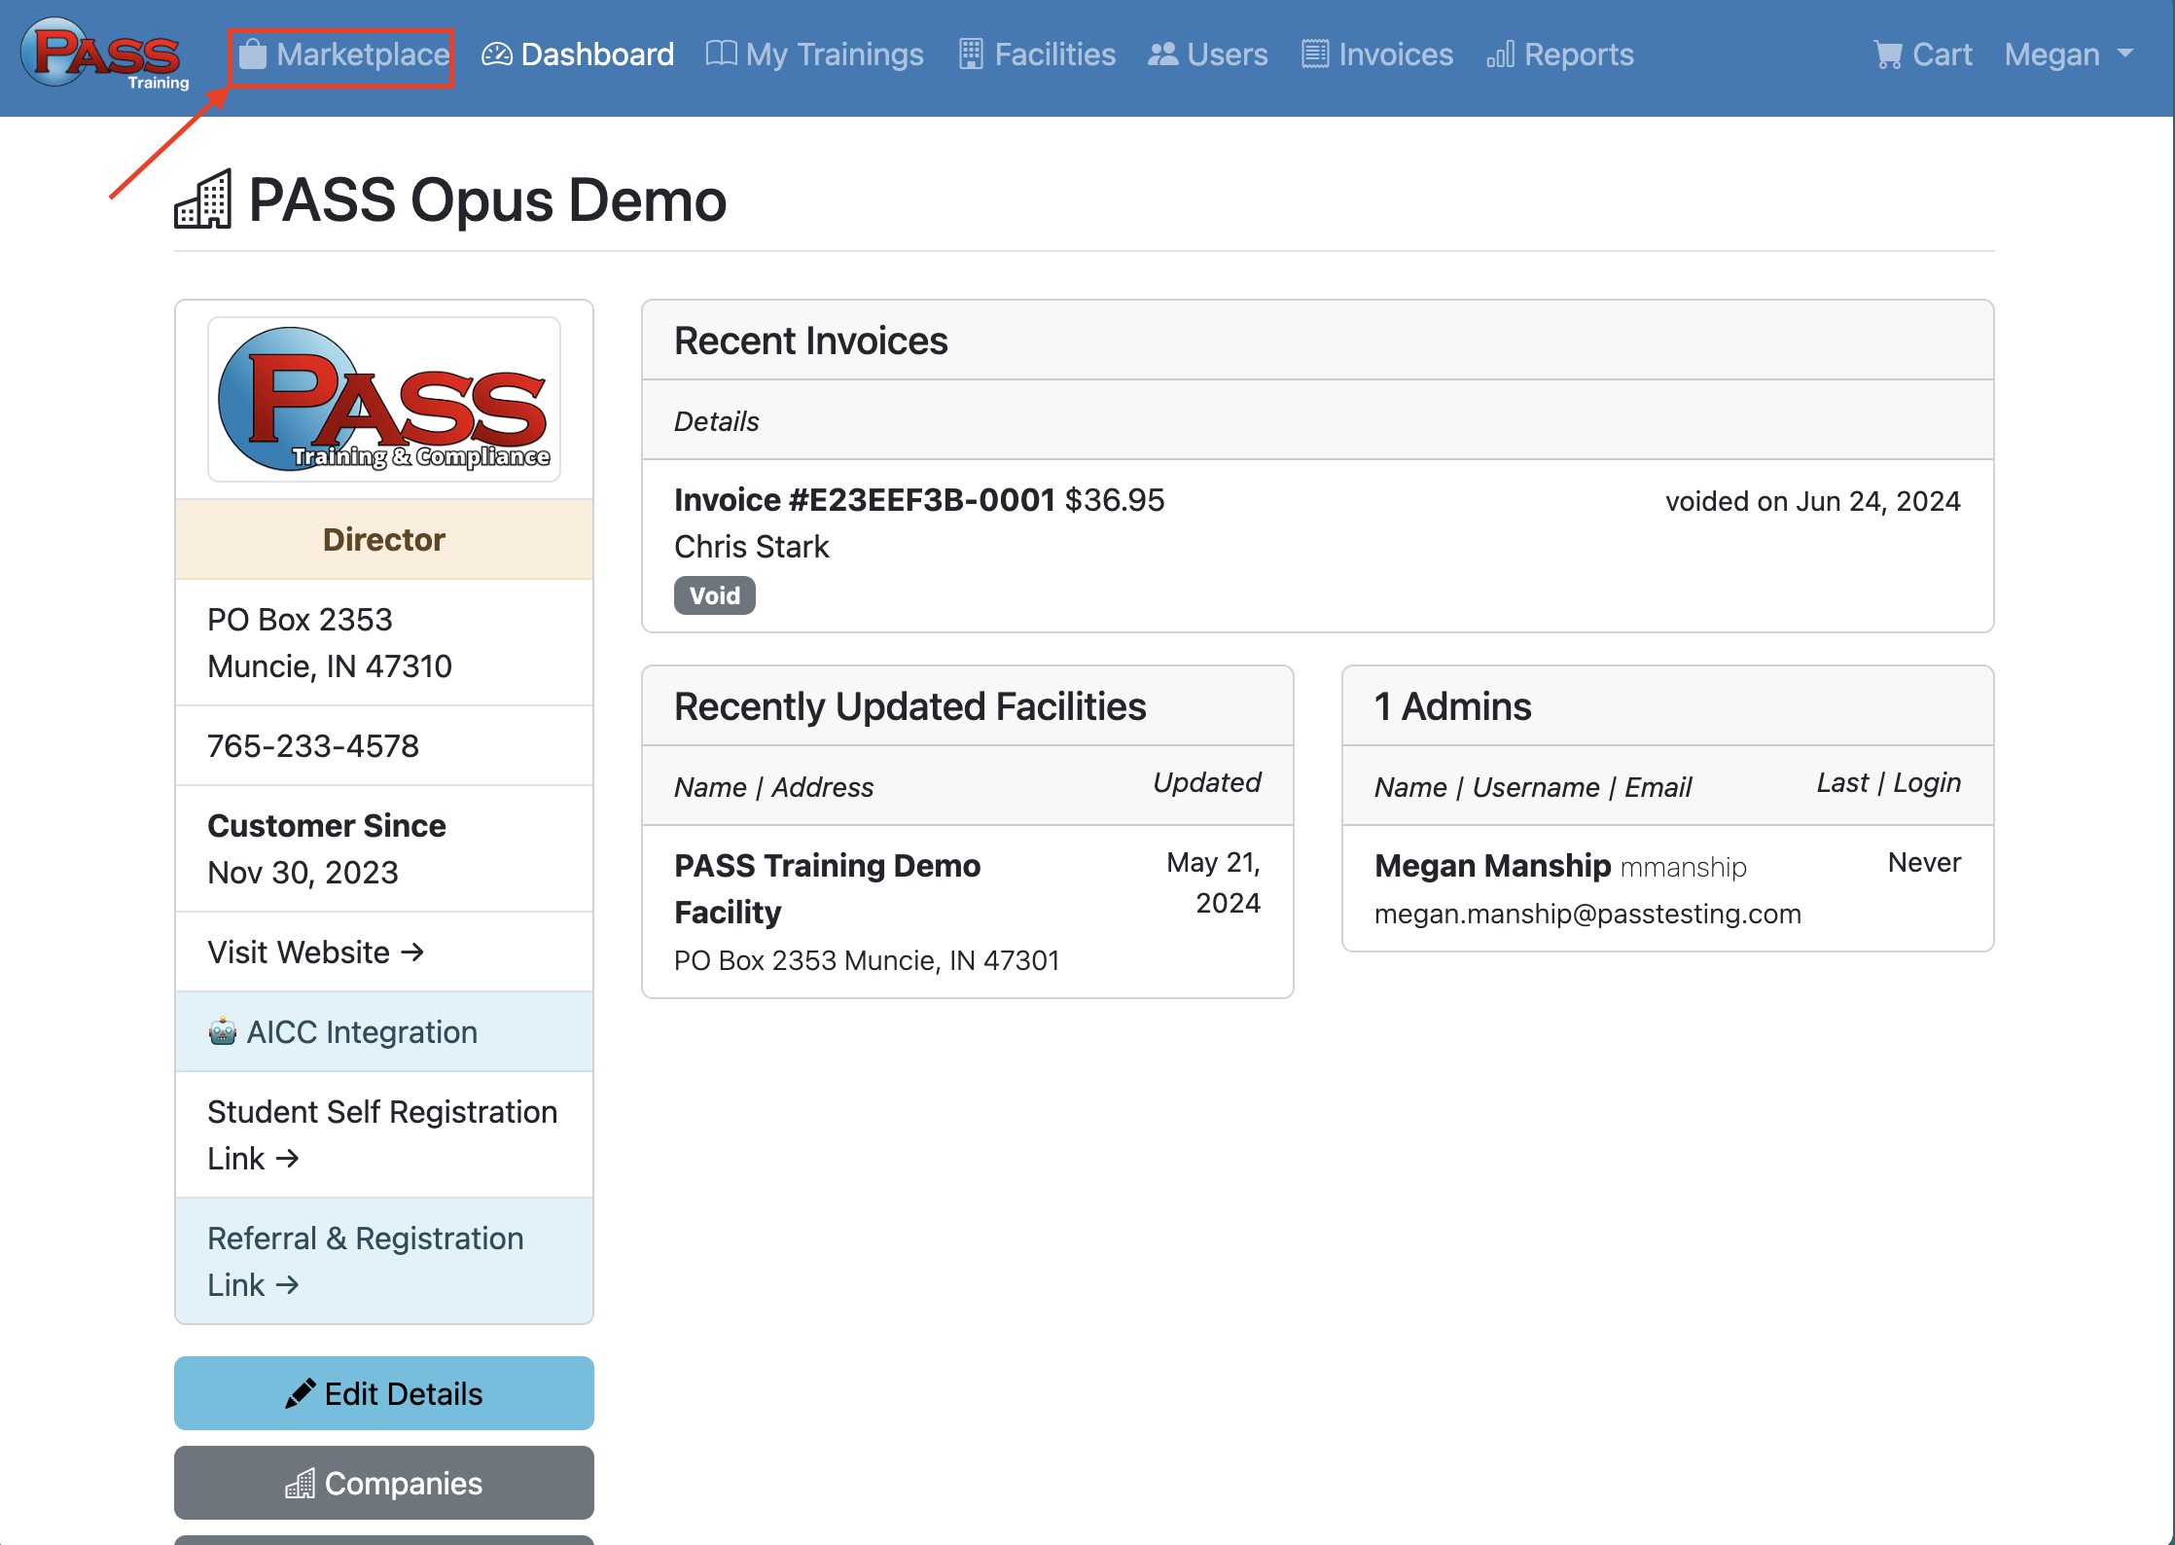Click the Reports bar chart icon

[x=1500, y=54]
